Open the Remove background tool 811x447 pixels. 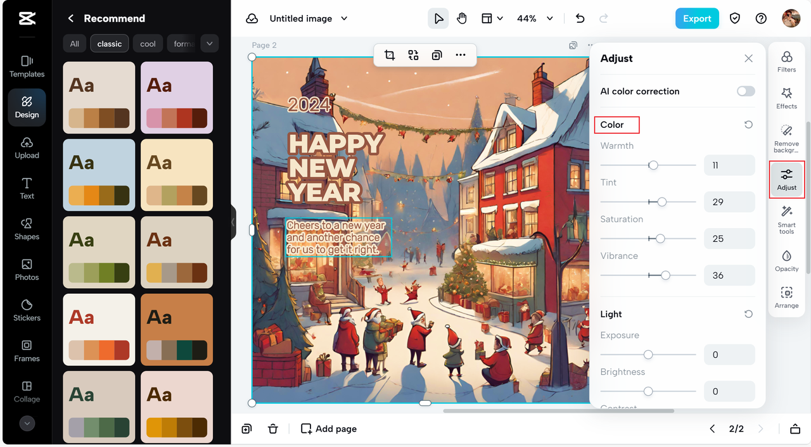(x=786, y=139)
